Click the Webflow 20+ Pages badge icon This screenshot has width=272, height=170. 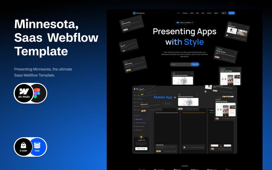pos(24,93)
